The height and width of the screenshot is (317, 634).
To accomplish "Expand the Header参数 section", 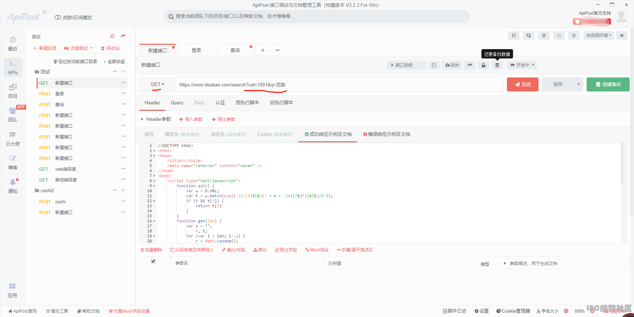I will [x=156, y=119].
